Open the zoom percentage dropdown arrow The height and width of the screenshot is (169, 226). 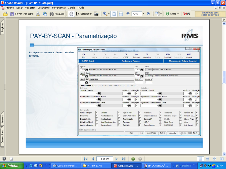pyautogui.click(x=143, y=14)
